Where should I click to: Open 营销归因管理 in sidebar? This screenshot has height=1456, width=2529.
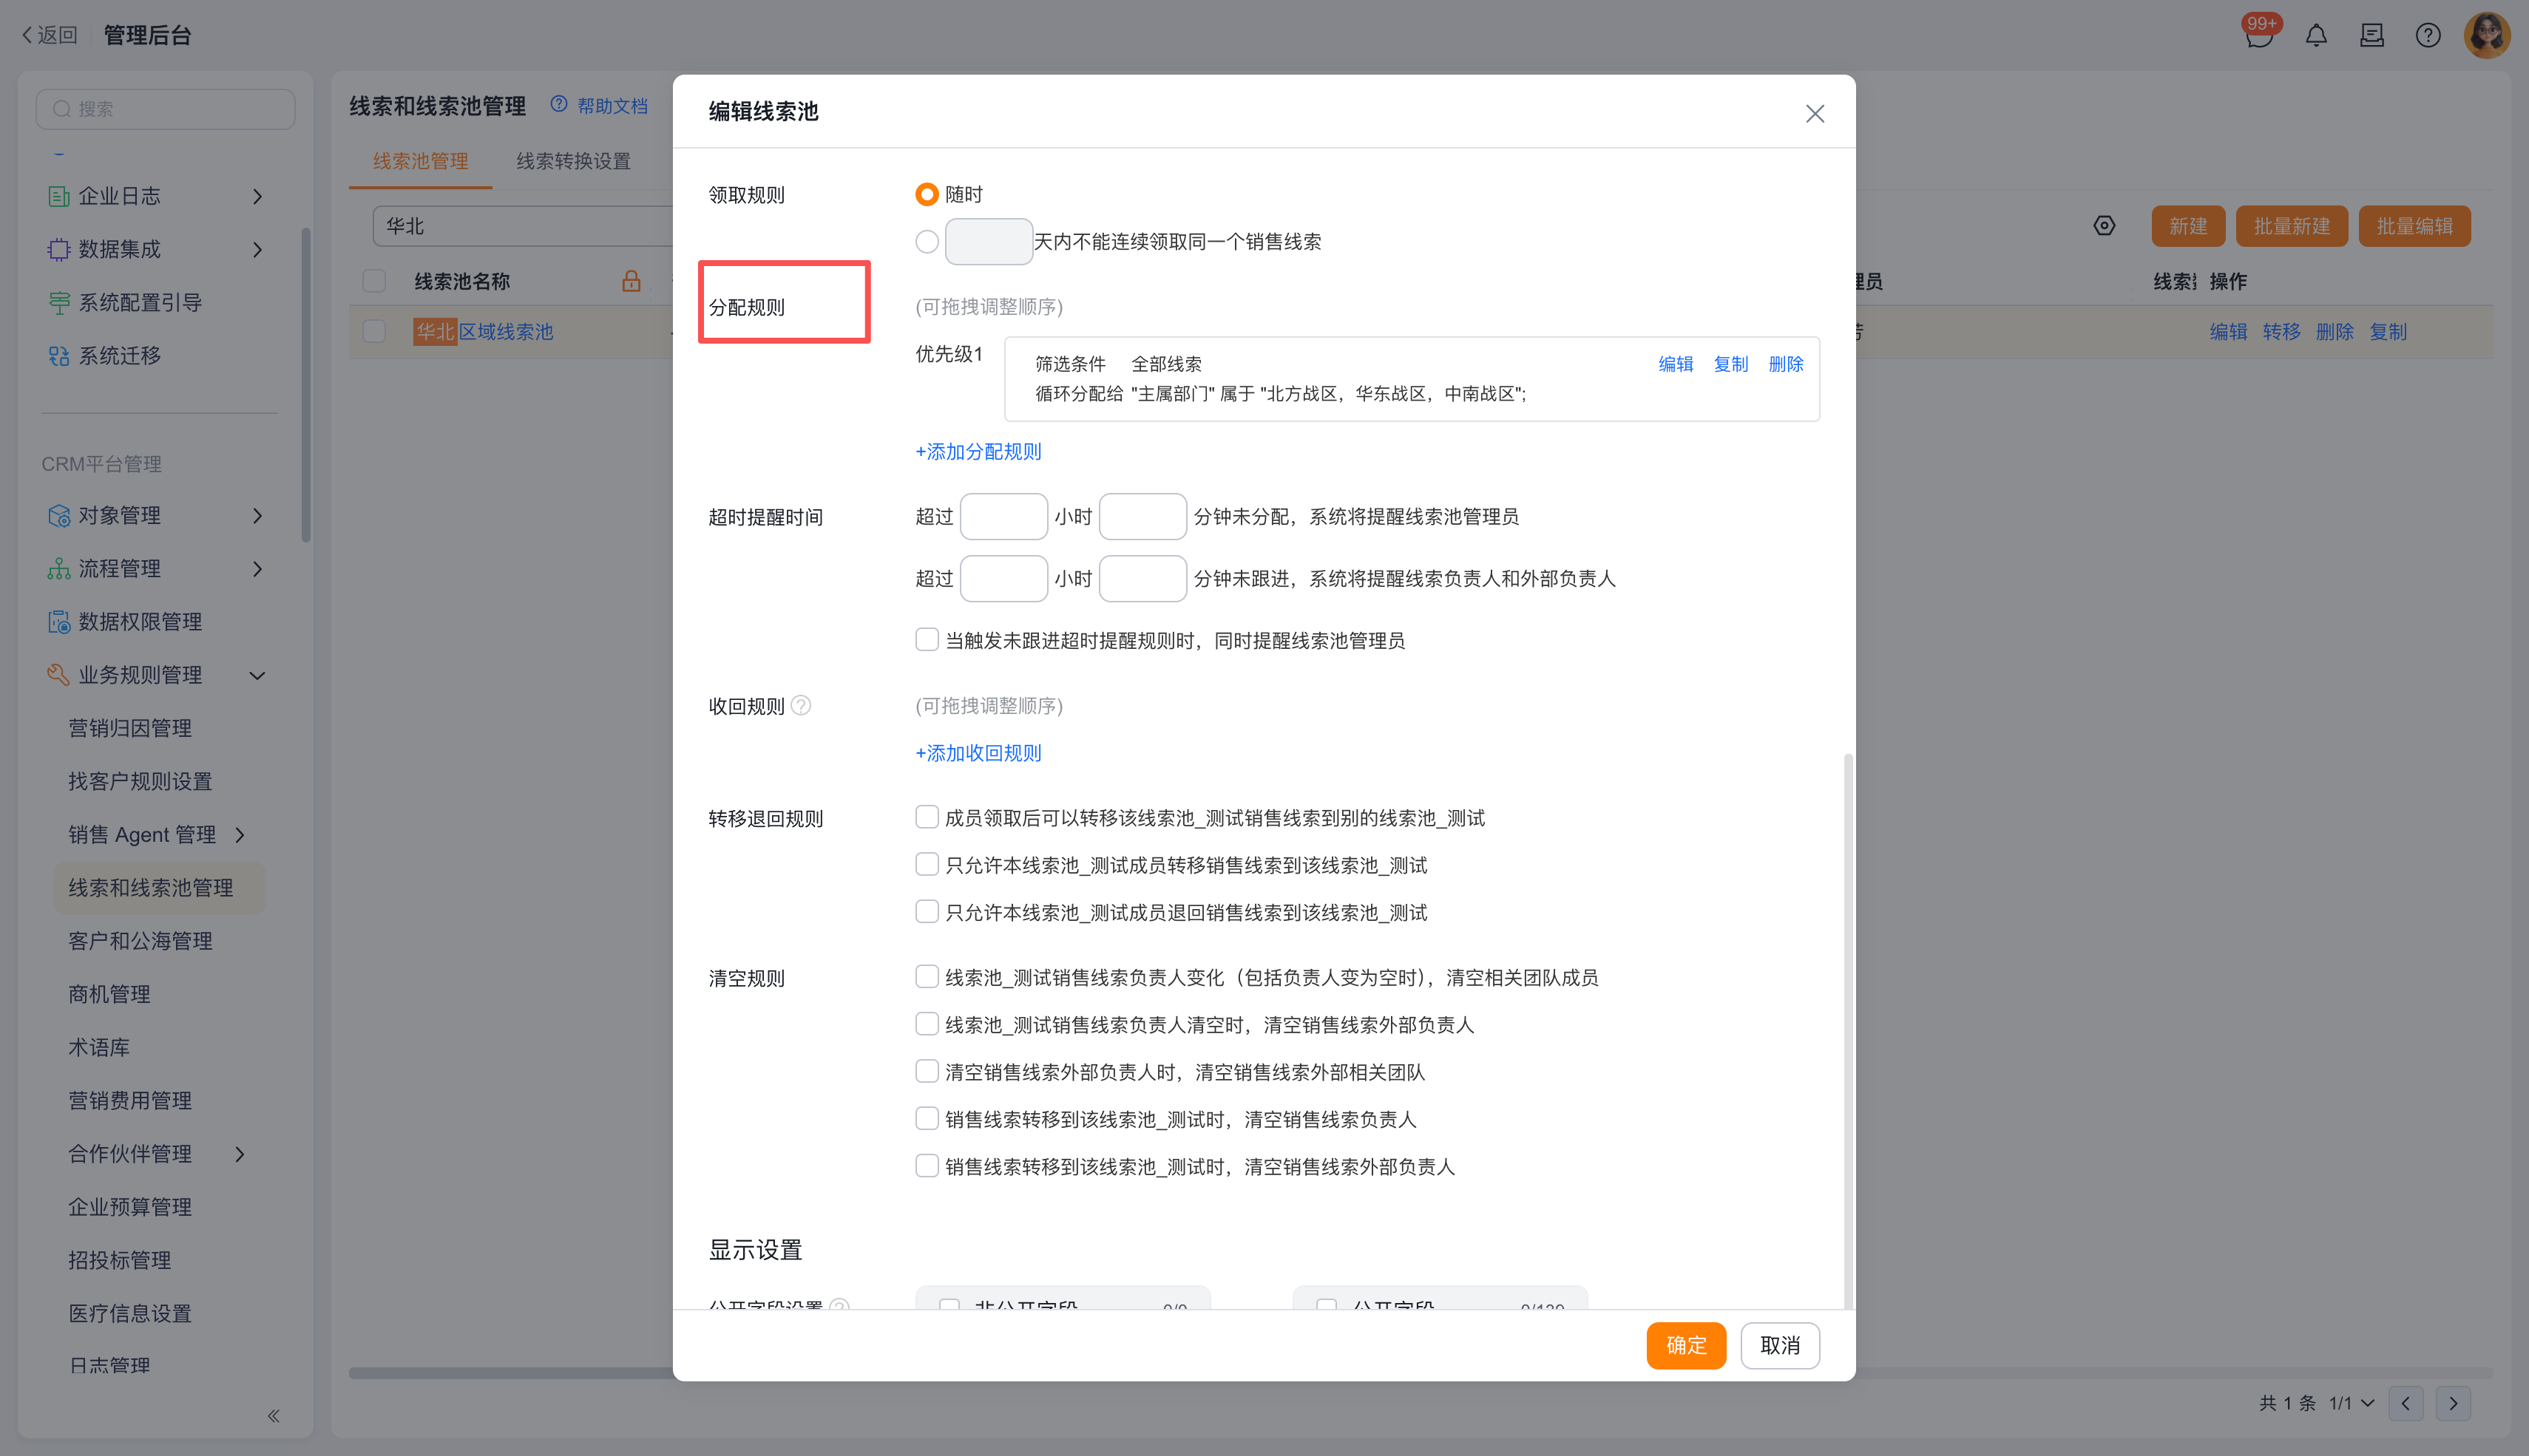130,728
